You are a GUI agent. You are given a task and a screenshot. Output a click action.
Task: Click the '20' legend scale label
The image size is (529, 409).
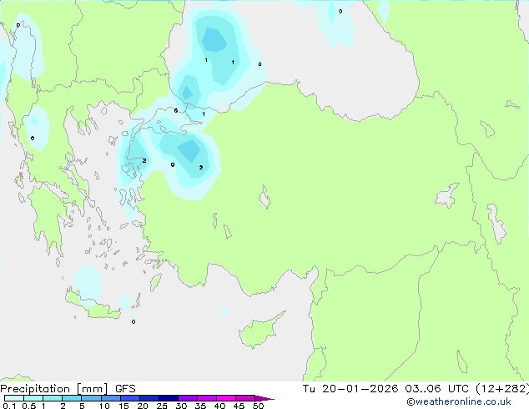(143, 406)
